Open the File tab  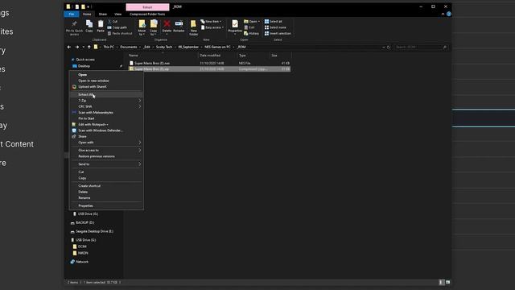[72, 14]
